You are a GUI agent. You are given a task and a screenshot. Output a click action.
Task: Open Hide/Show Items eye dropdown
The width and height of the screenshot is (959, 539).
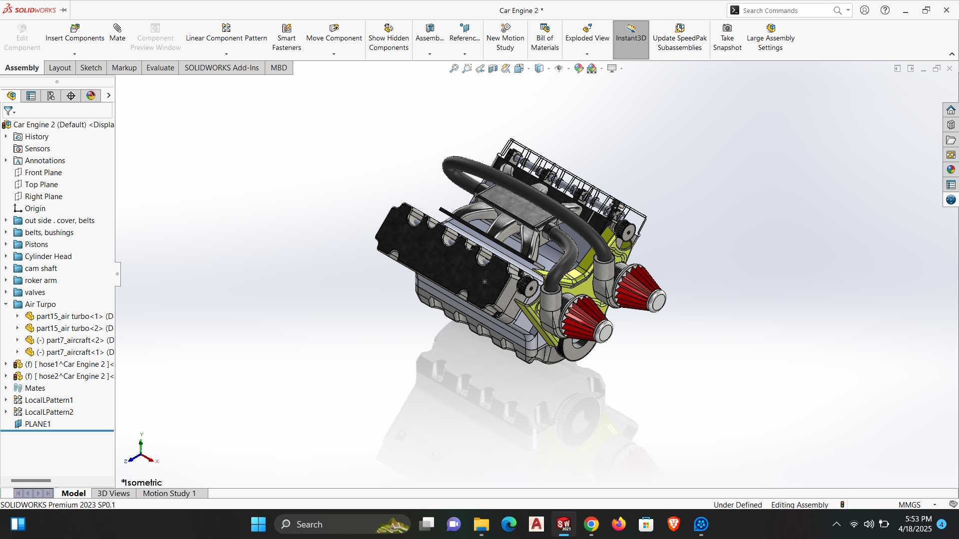[568, 69]
